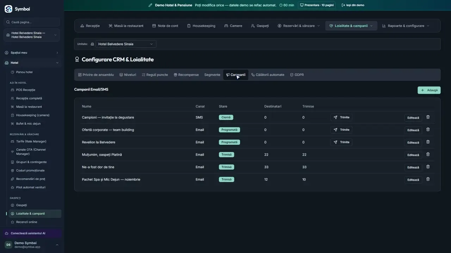Screen dimensions: 451x253
Task: Open the hotel selector in the sidebar
Action: pyautogui.click(x=32, y=35)
